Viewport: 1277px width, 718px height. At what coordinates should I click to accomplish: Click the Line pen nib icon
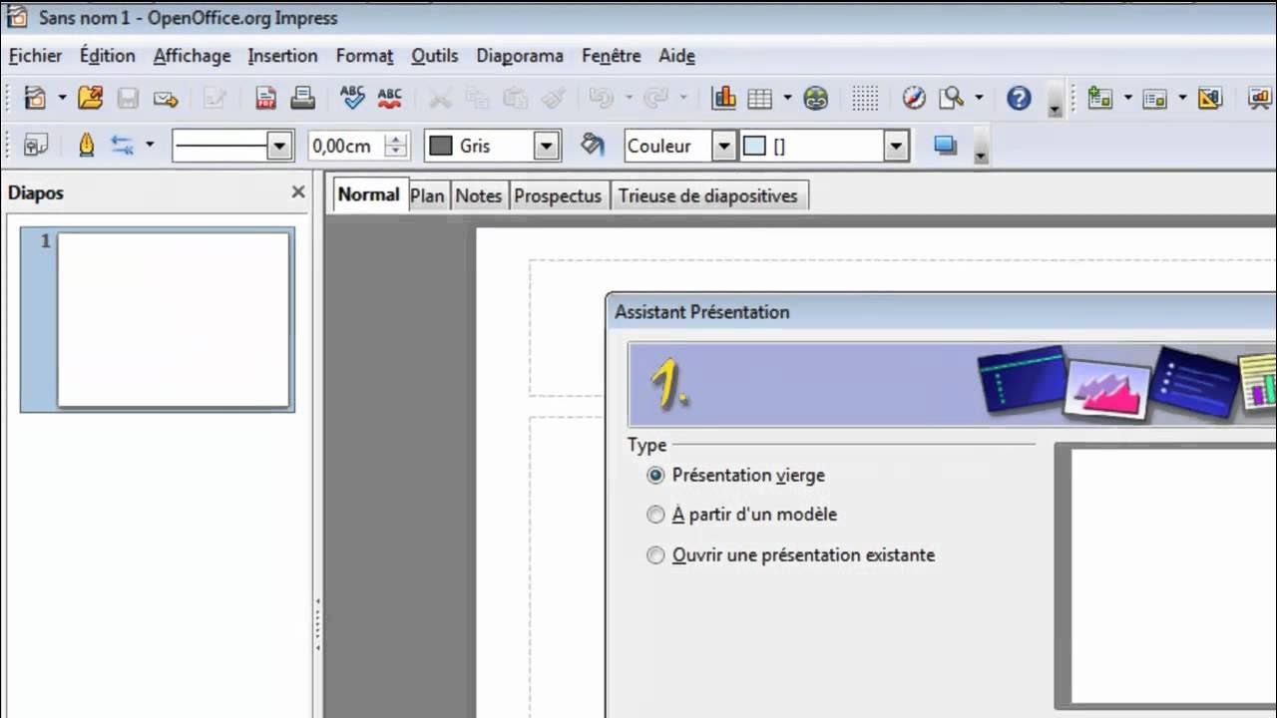[x=86, y=146]
